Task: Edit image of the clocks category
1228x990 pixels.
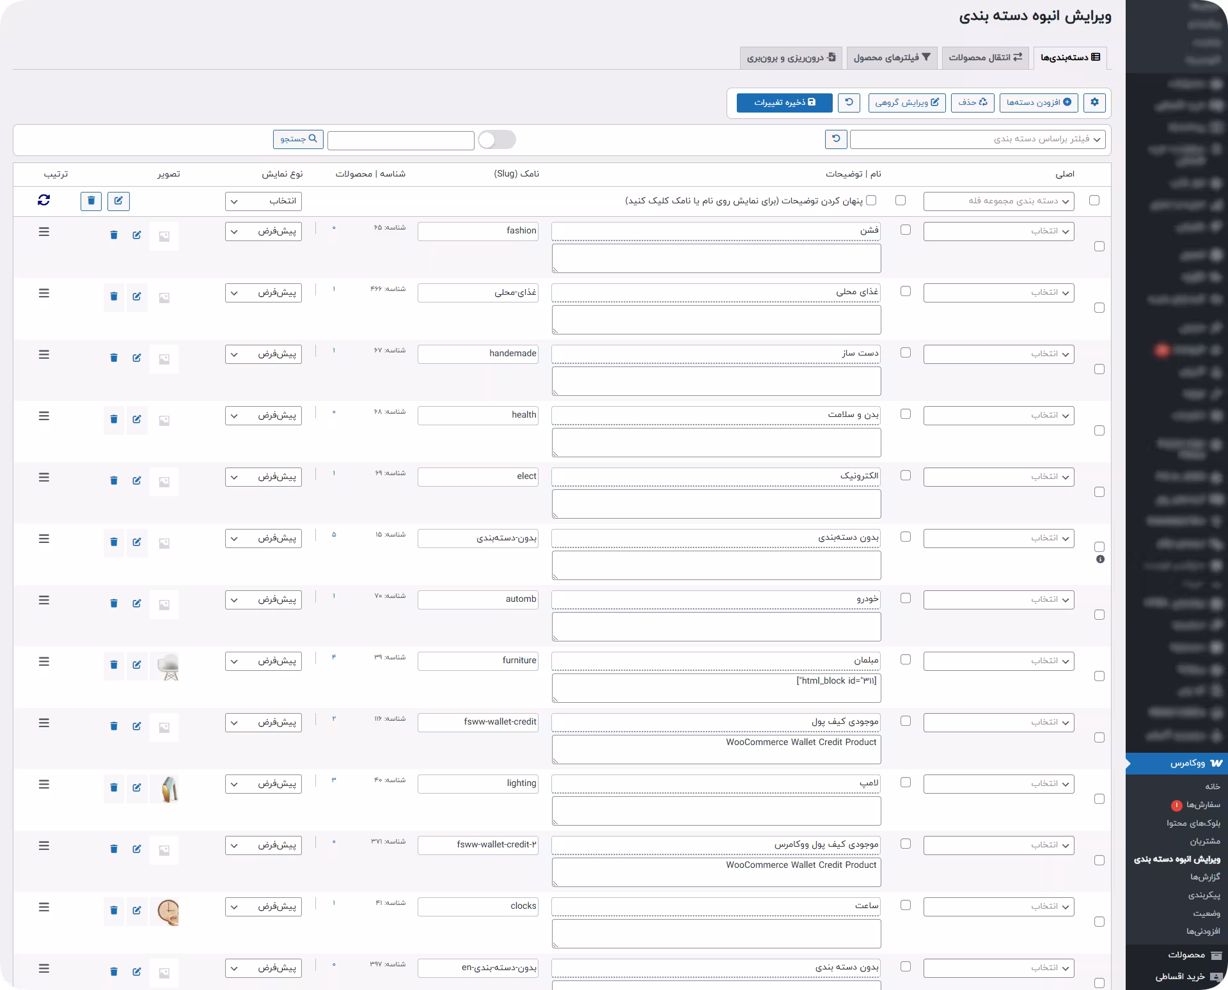Action: [137, 911]
